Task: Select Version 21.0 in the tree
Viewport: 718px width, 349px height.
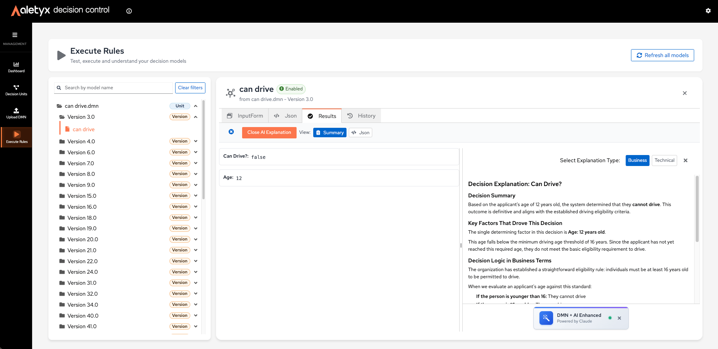Action: click(x=82, y=250)
